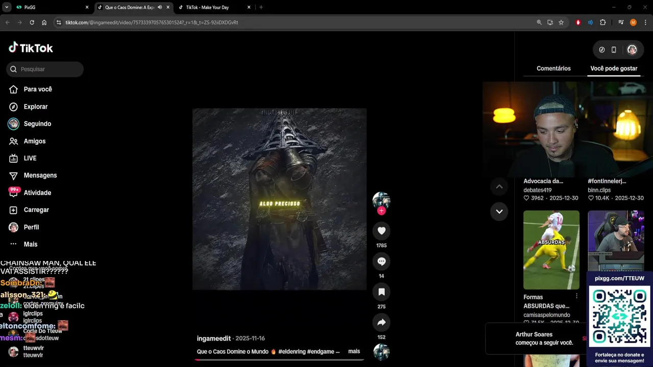
Task: View site information icon in address bar
Action: [x=59, y=22]
